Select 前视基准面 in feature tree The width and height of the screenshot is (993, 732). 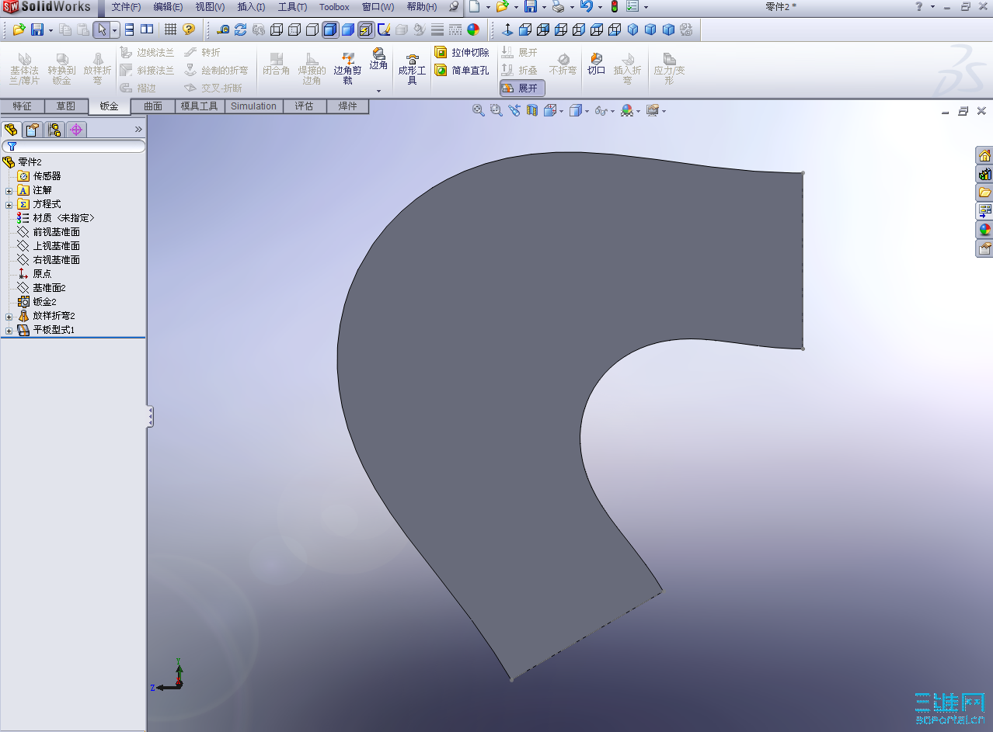point(56,232)
